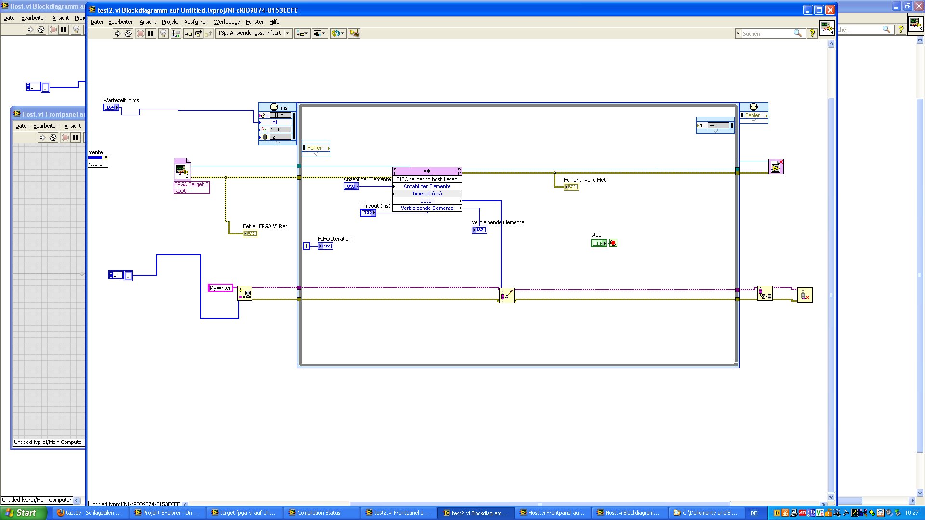Click the Suchen search field

[x=766, y=33]
